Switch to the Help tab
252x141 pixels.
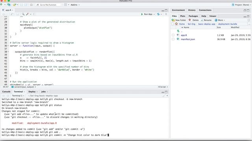tap(204, 16)
